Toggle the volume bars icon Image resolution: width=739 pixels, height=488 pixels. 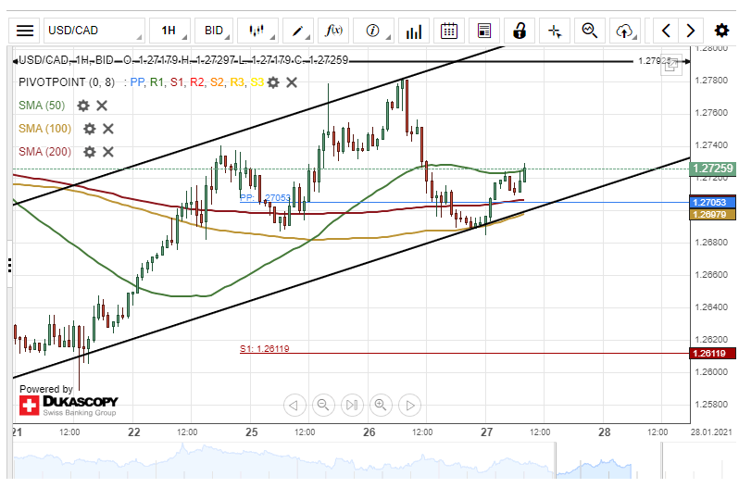click(x=411, y=31)
